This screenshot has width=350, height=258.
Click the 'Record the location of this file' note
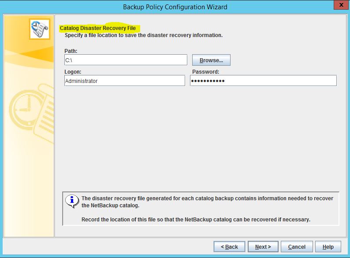coord(196,219)
